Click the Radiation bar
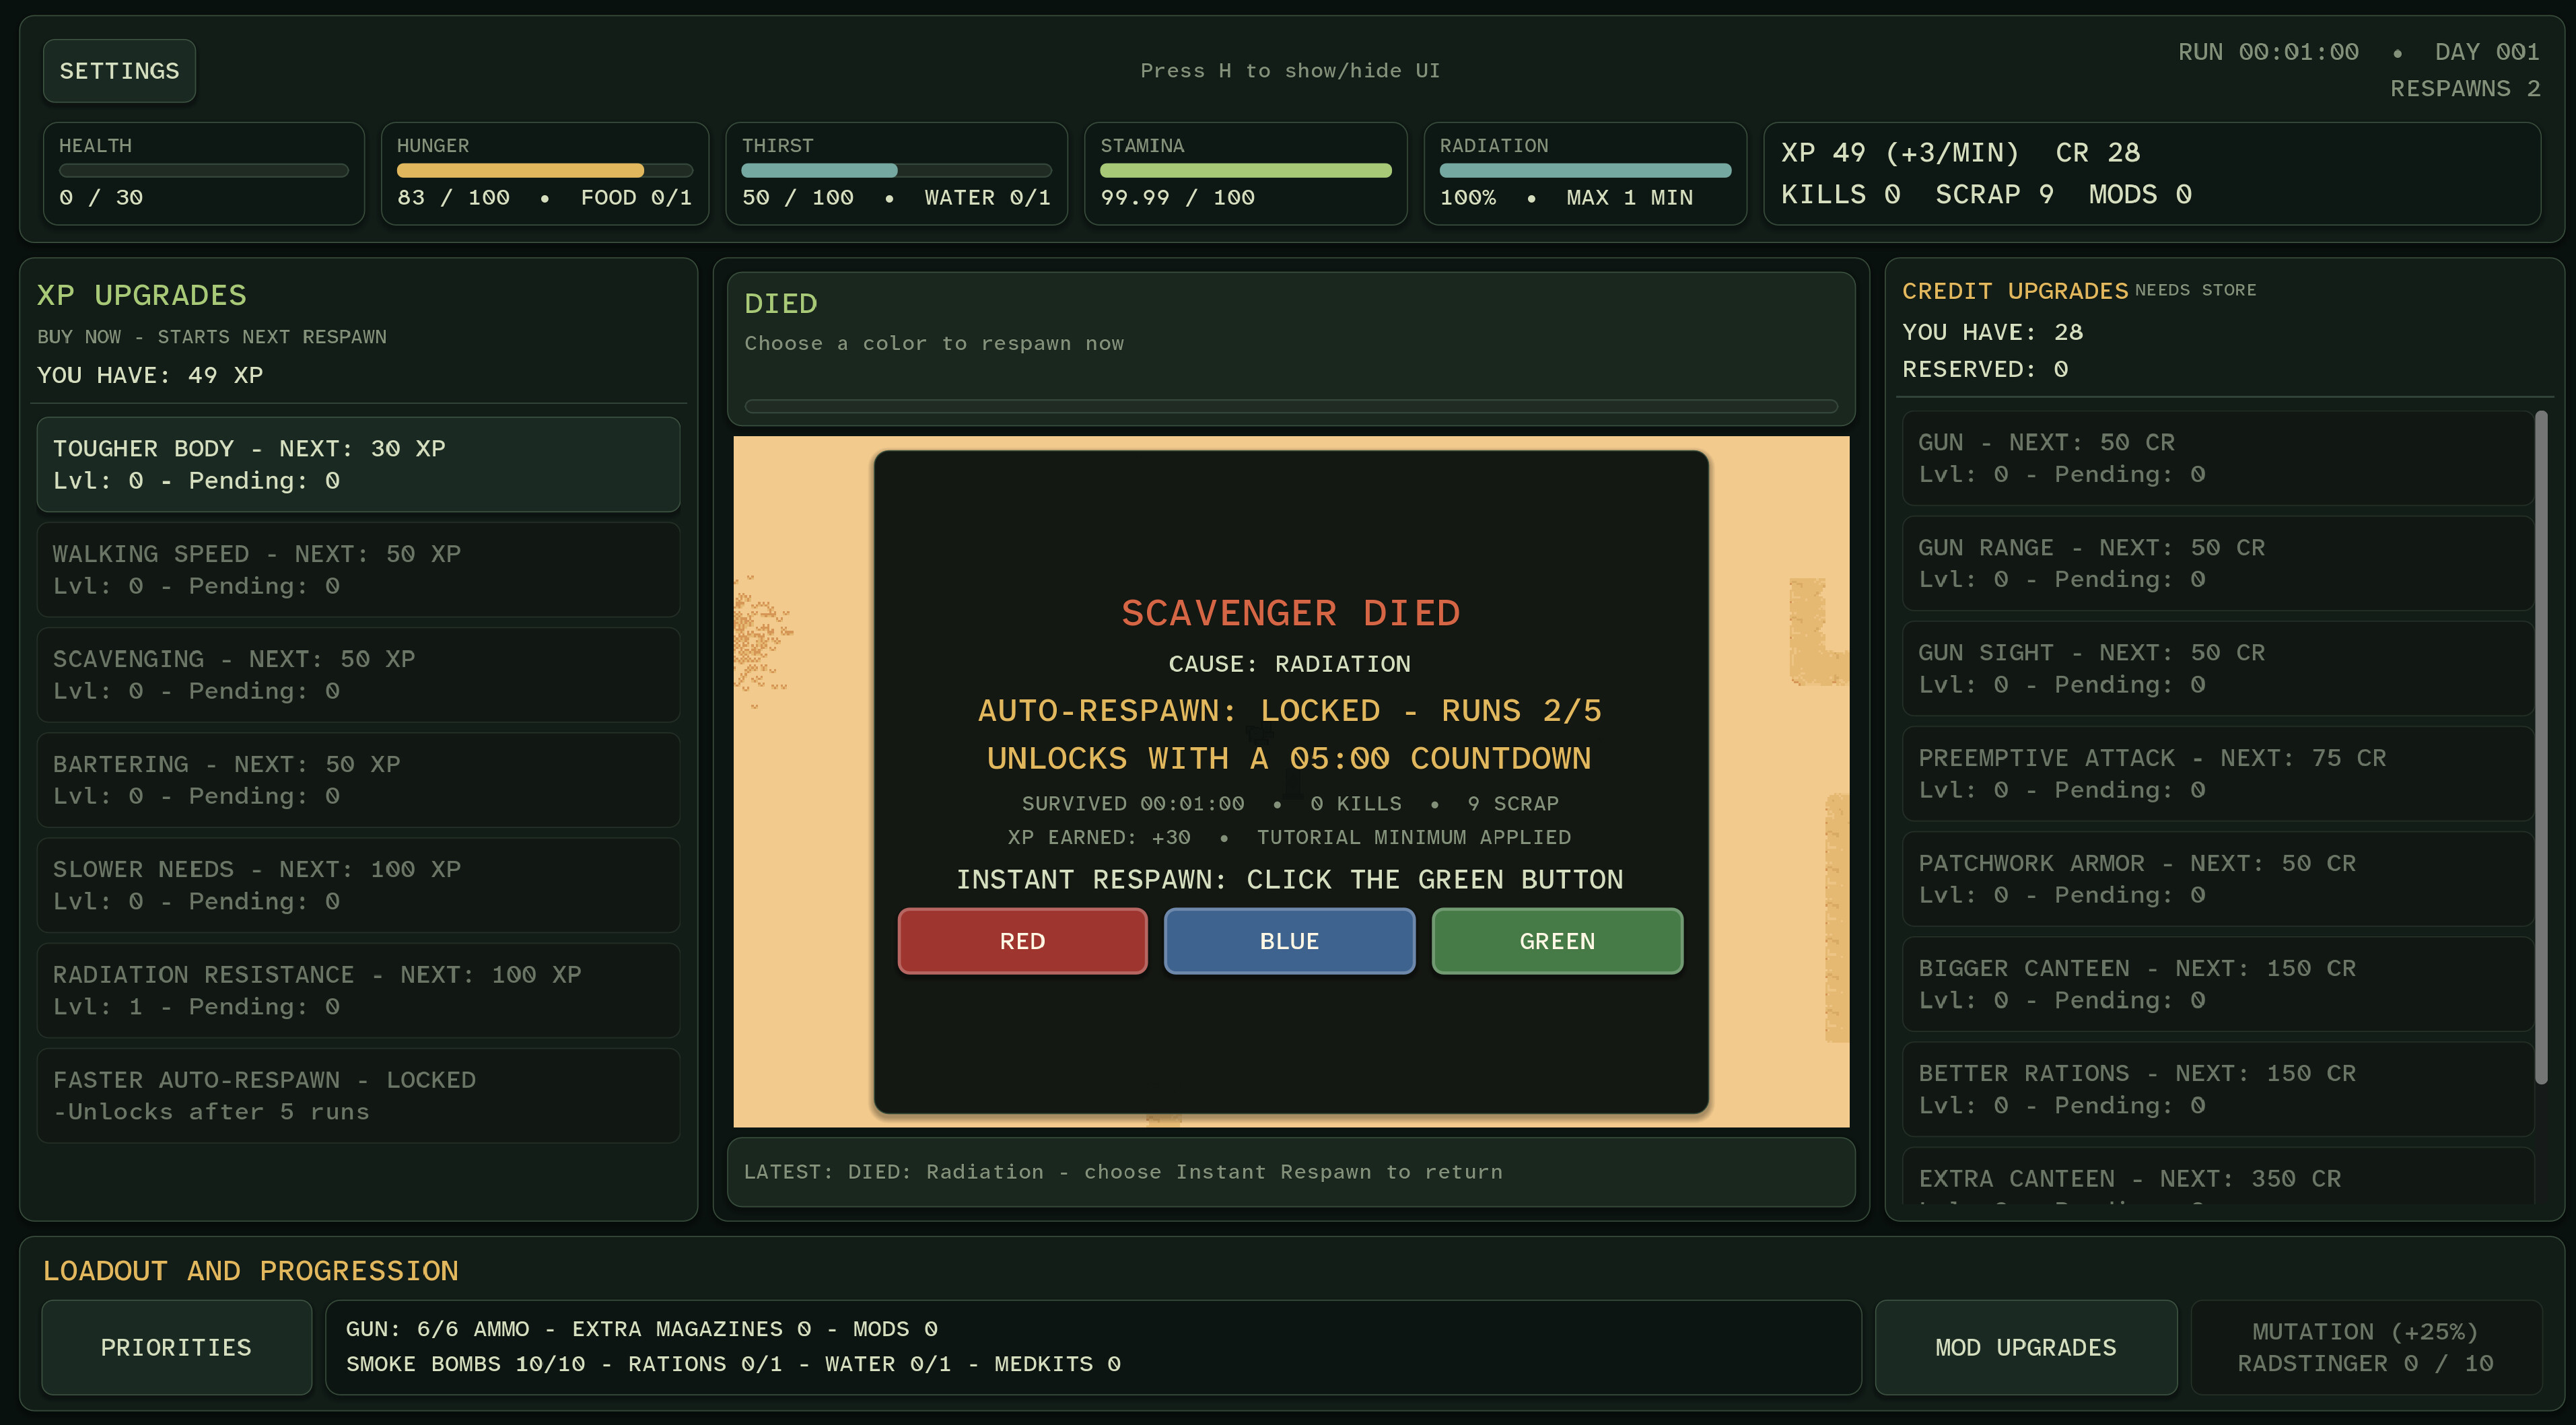The image size is (2576, 1425). pos(1585,171)
